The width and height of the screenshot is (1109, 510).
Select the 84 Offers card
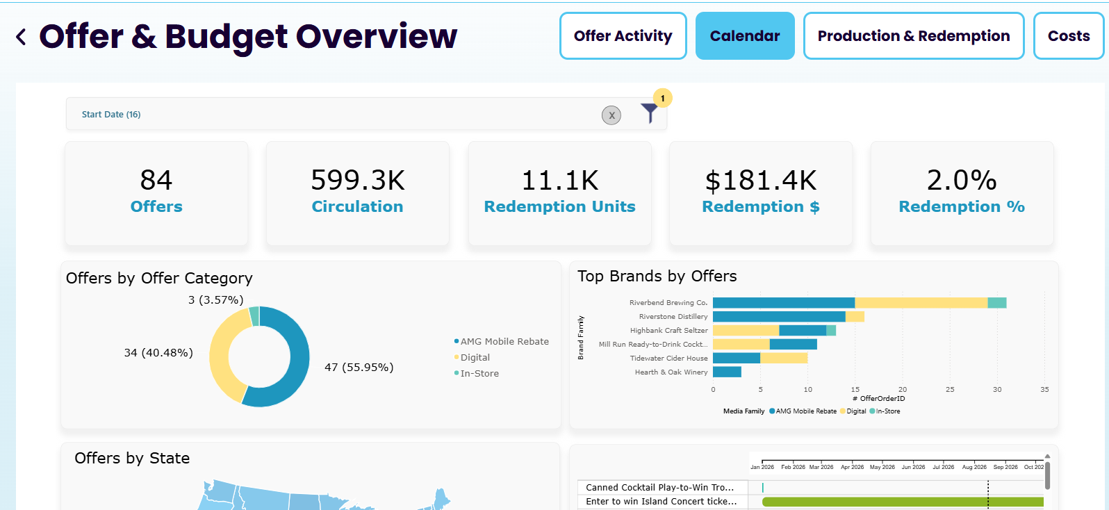click(156, 193)
